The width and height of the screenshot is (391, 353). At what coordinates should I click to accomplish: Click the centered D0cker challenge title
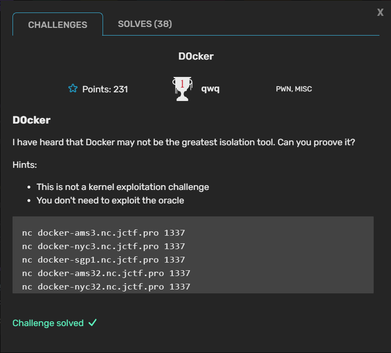195,56
